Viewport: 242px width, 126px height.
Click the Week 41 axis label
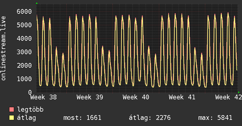coord(182,97)
